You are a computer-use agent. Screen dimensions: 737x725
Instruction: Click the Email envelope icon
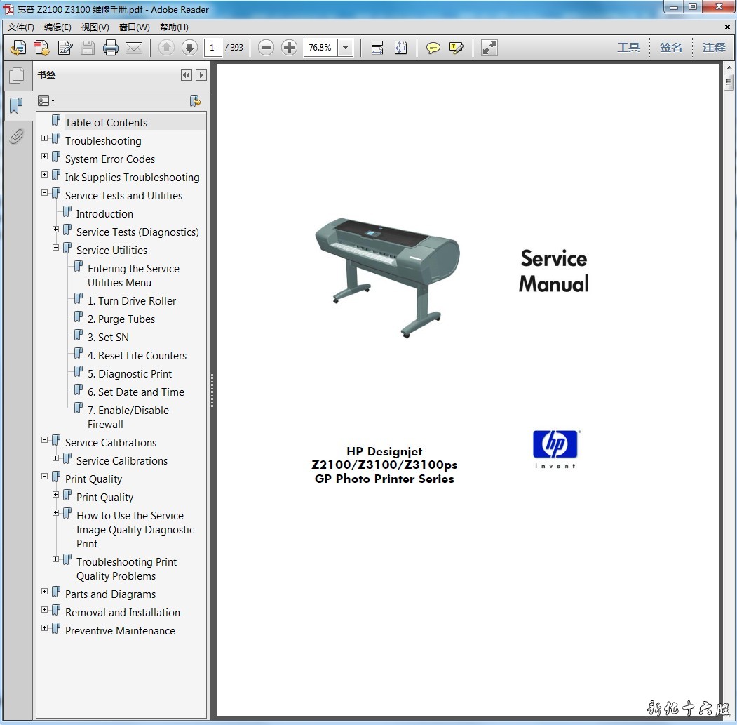click(x=134, y=48)
